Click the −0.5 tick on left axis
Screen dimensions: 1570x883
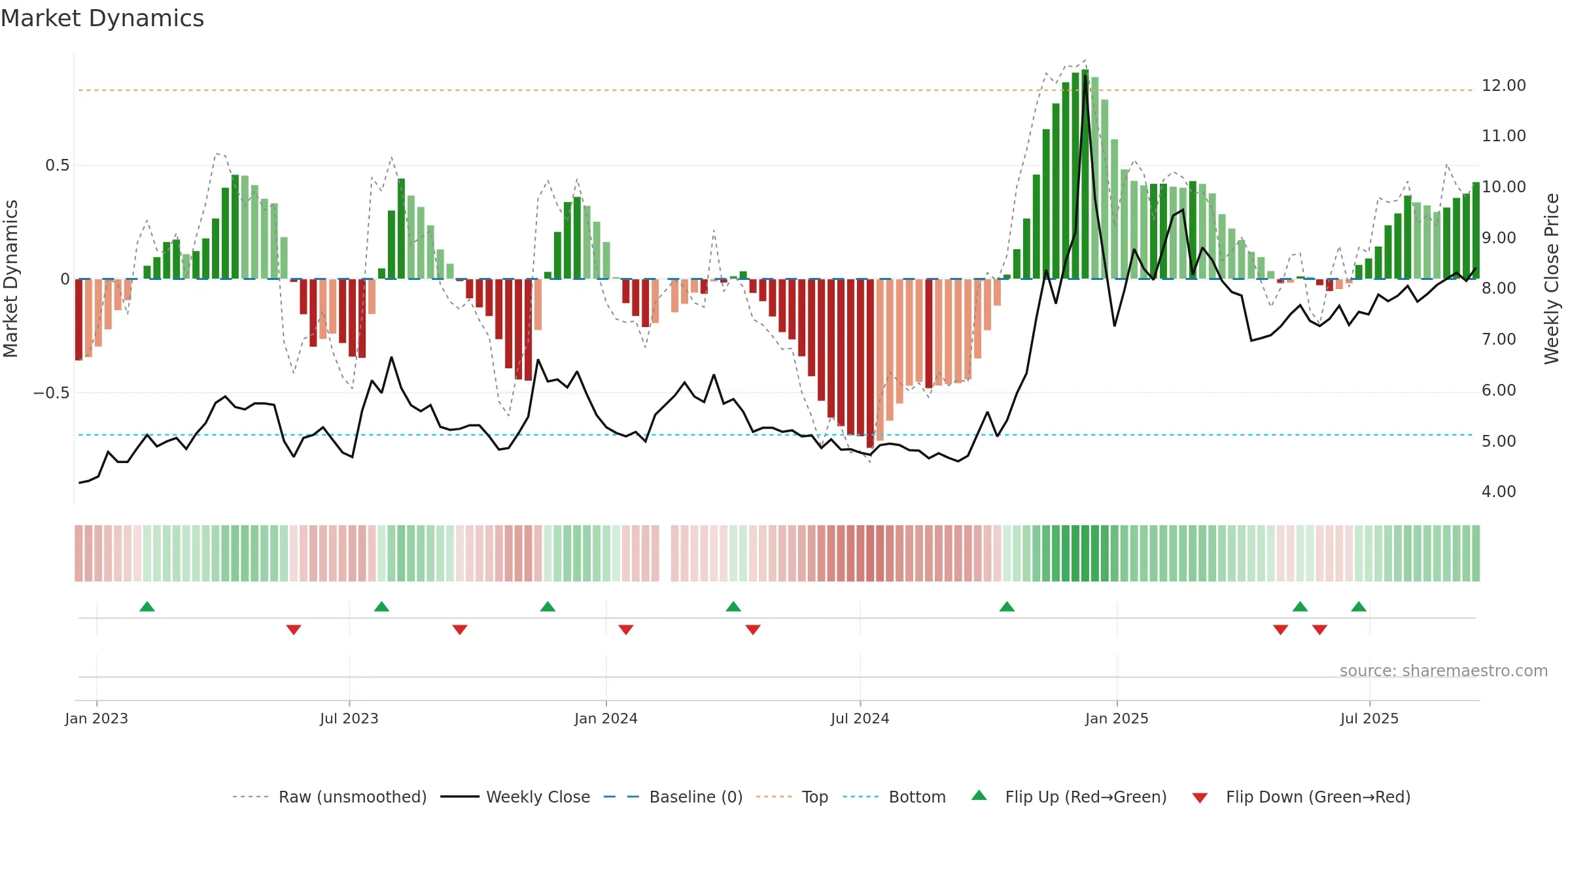[x=52, y=393]
